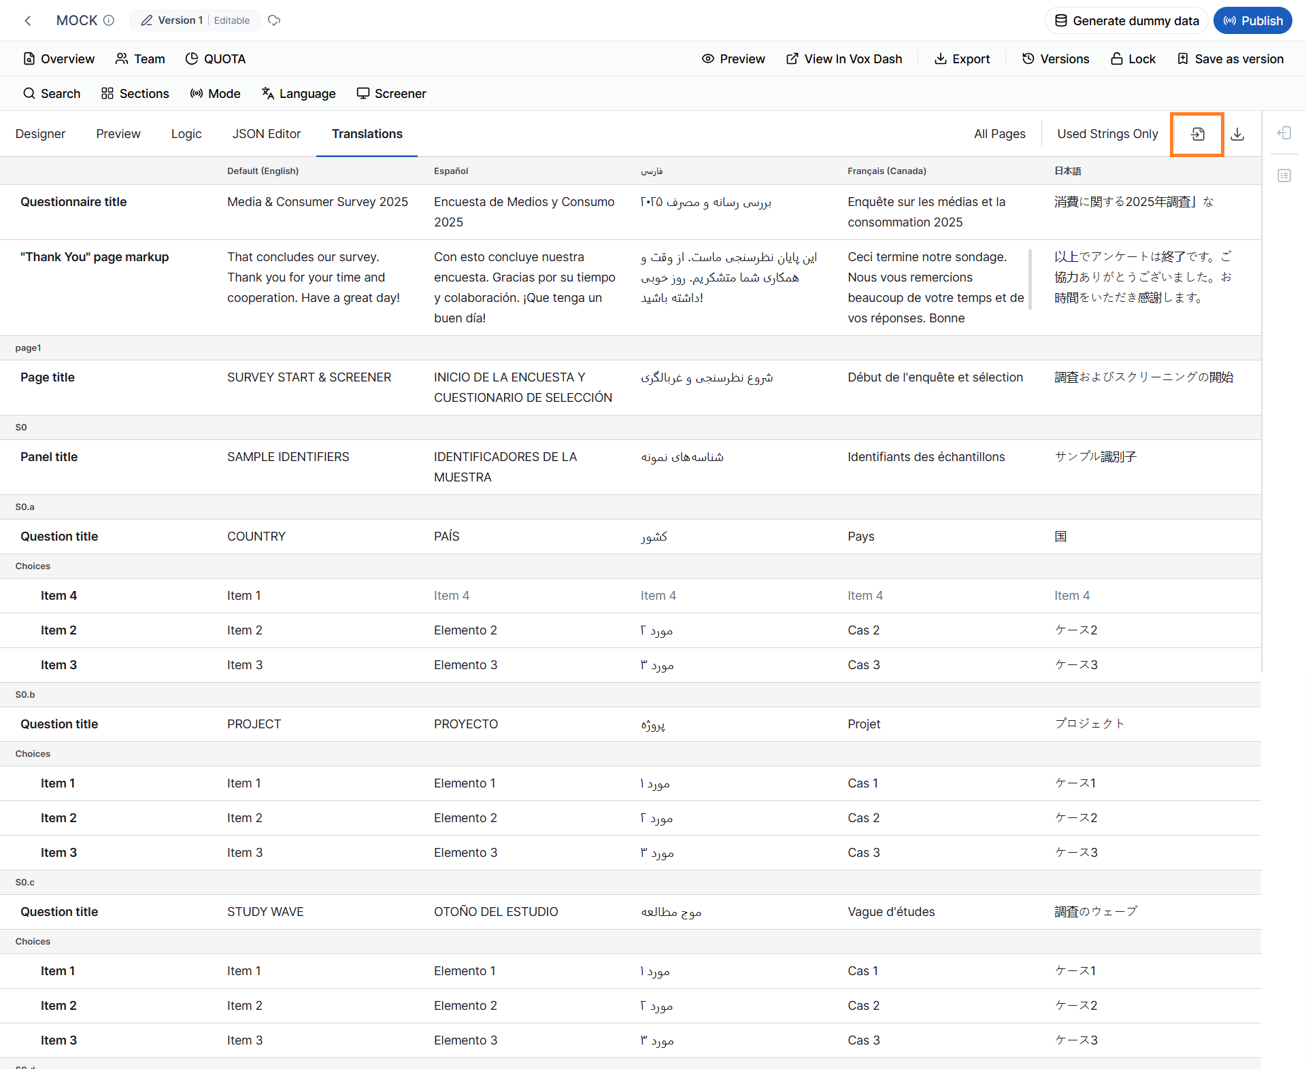Open the Screener option
1306x1069 pixels.
tap(391, 93)
